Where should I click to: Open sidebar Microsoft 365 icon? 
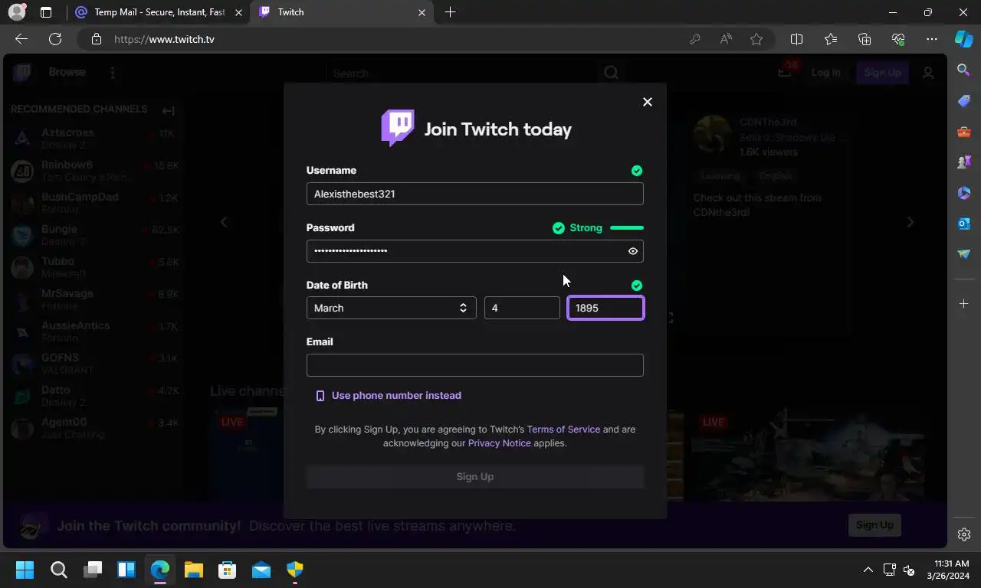click(x=964, y=193)
